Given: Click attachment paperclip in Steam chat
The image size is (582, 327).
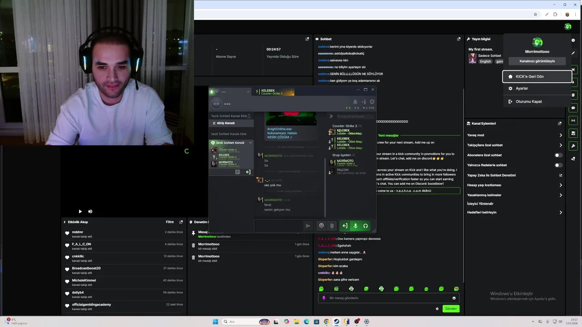Looking at the screenshot, I should (x=332, y=226).
